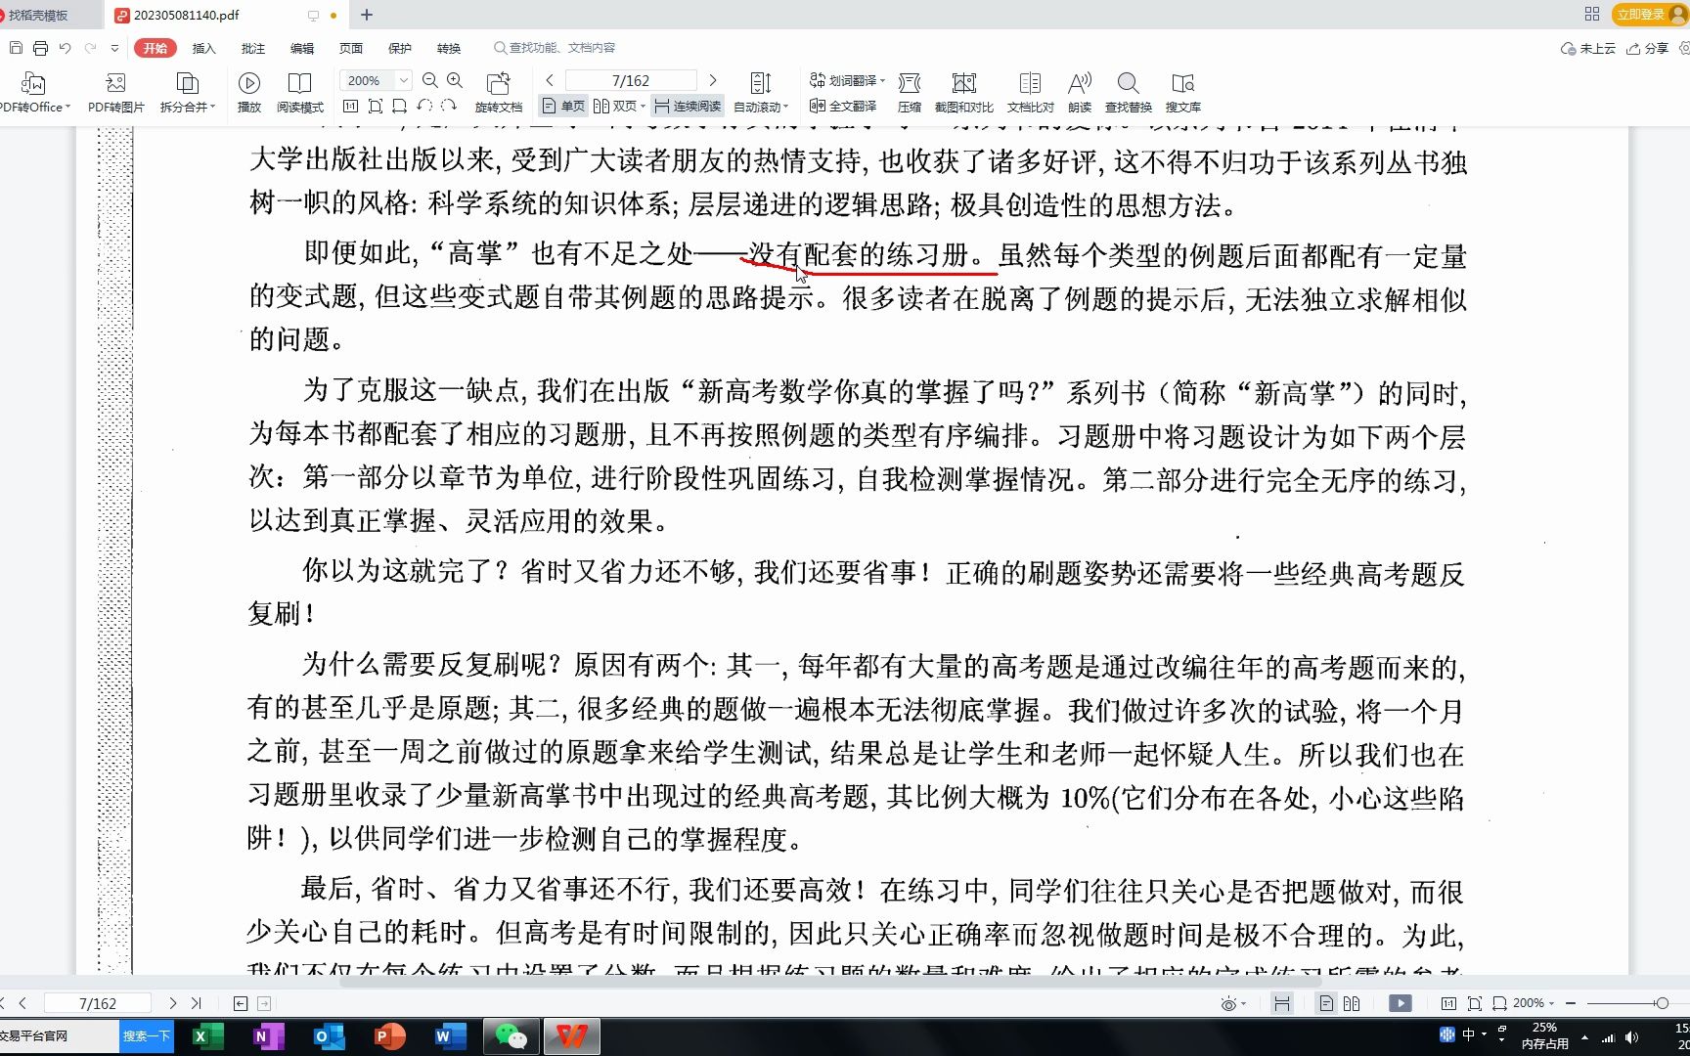Click the redo arrow icon

(90, 48)
